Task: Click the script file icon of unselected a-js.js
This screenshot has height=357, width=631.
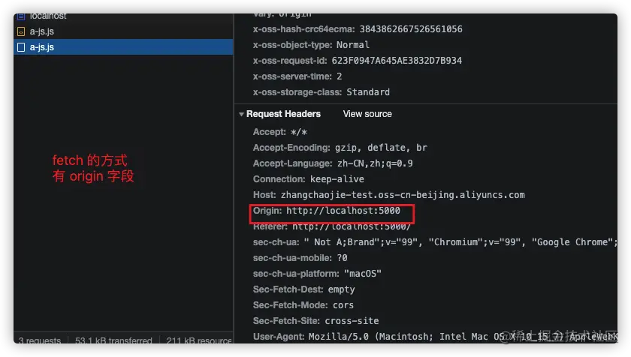Action: click(21, 31)
